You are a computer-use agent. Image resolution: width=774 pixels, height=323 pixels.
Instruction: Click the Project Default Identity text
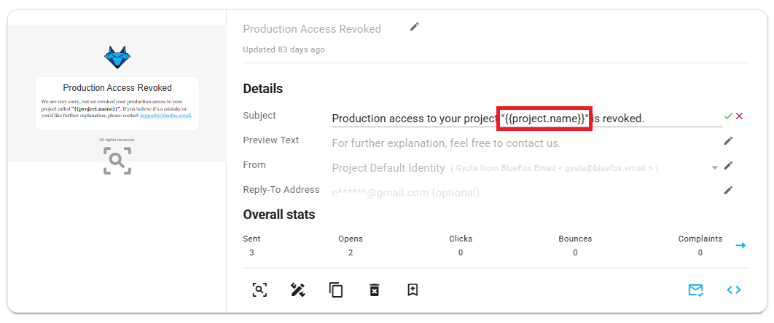coord(388,168)
